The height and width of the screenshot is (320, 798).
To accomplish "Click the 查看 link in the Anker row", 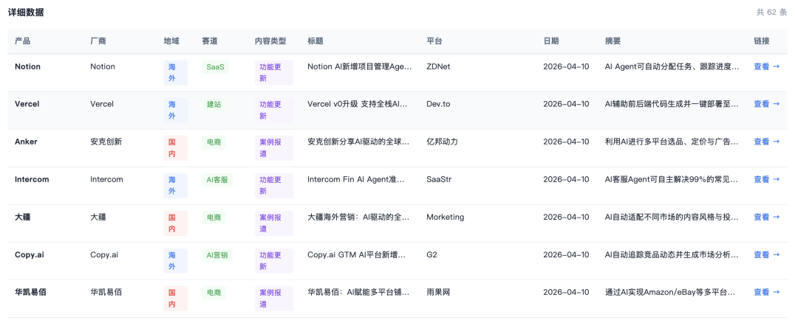I will coord(766,142).
